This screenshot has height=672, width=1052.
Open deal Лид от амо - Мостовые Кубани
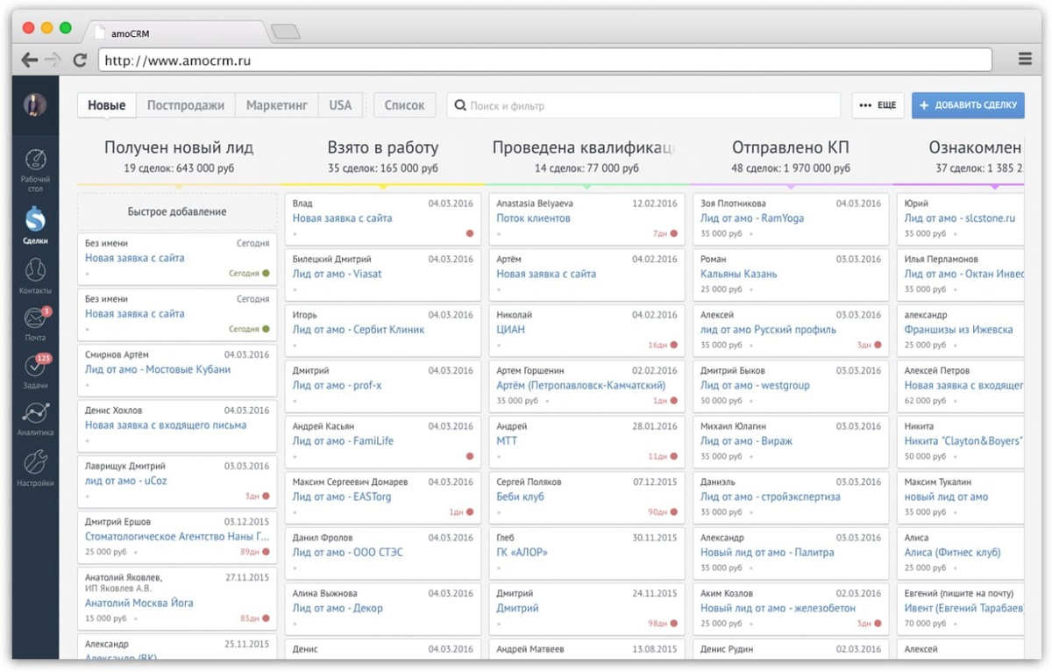point(158,369)
